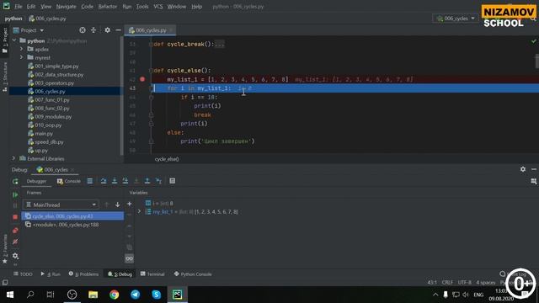Expand my_list_1 variable
The height and width of the screenshot is (303, 539).
click(139, 211)
